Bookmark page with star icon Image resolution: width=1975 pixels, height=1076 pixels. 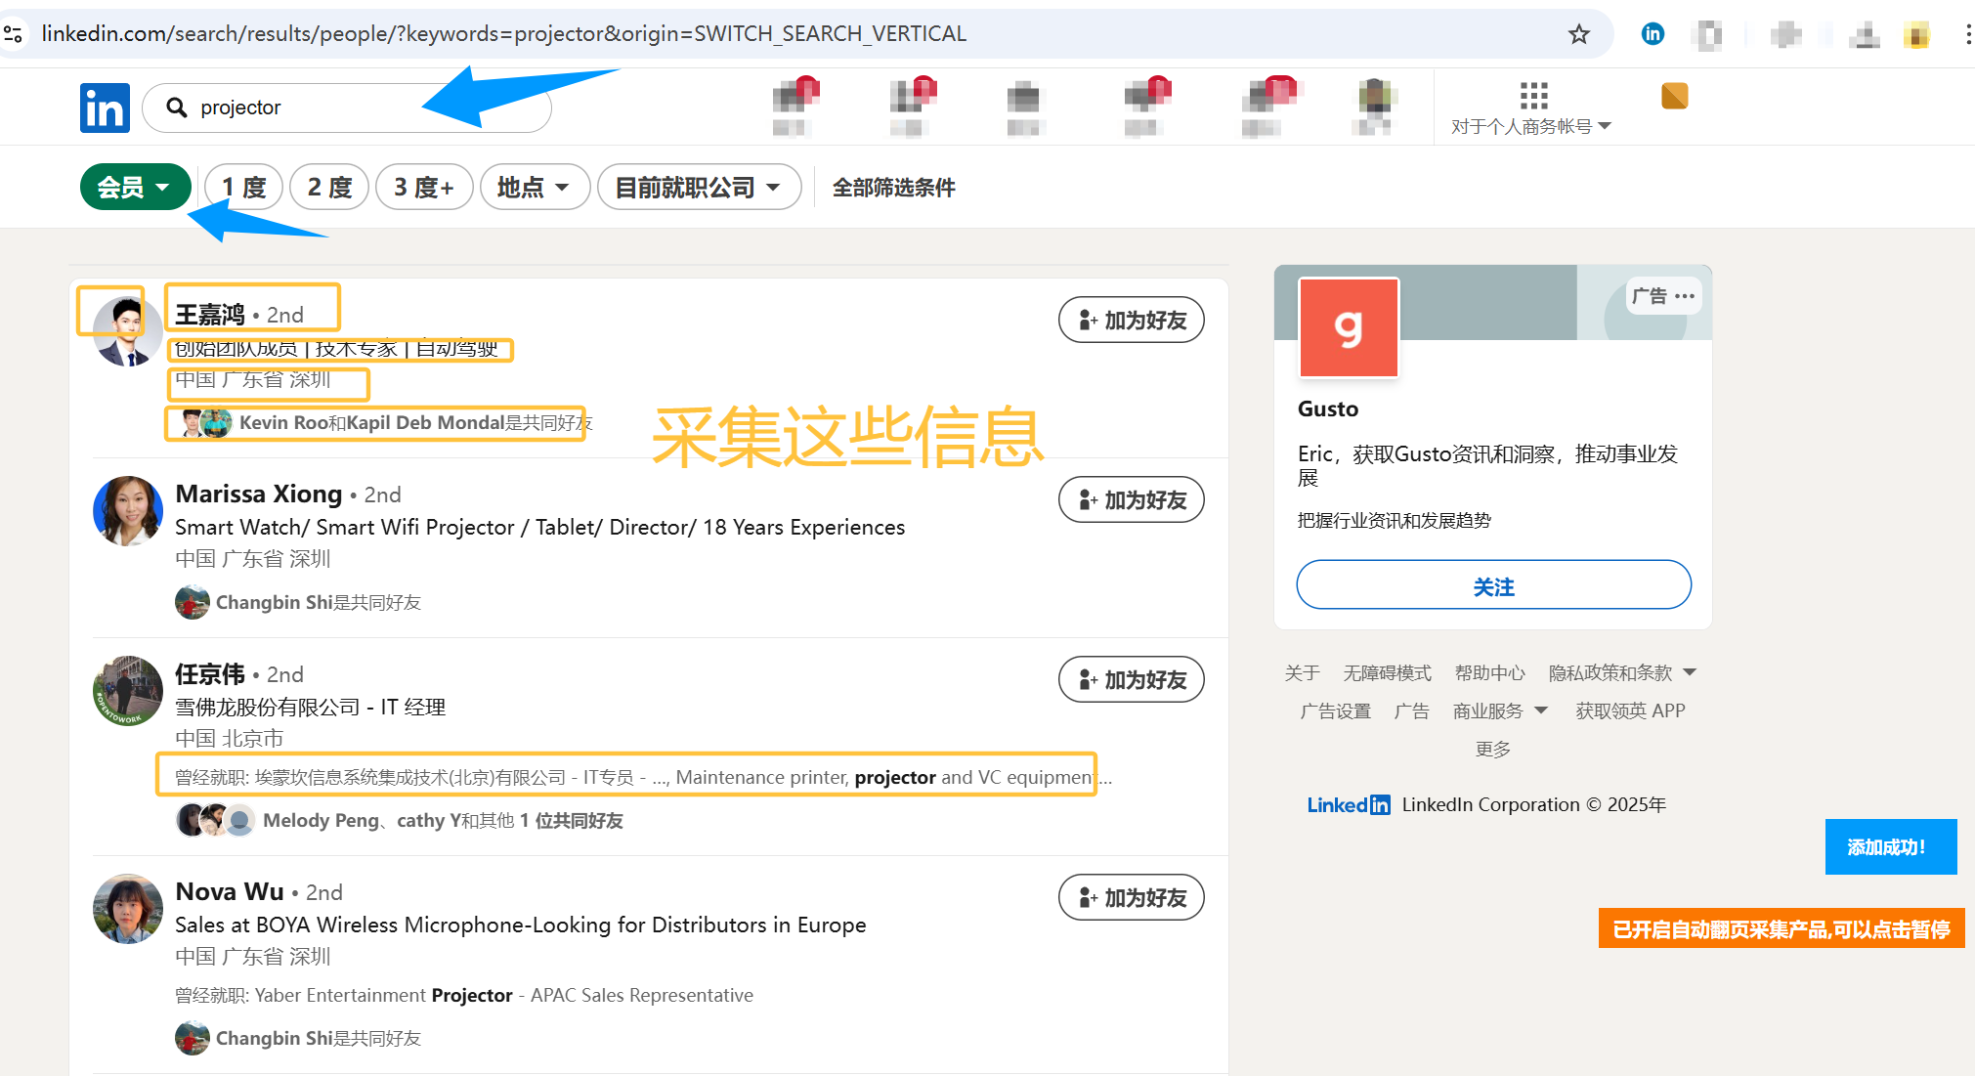click(x=1578, y=34)
